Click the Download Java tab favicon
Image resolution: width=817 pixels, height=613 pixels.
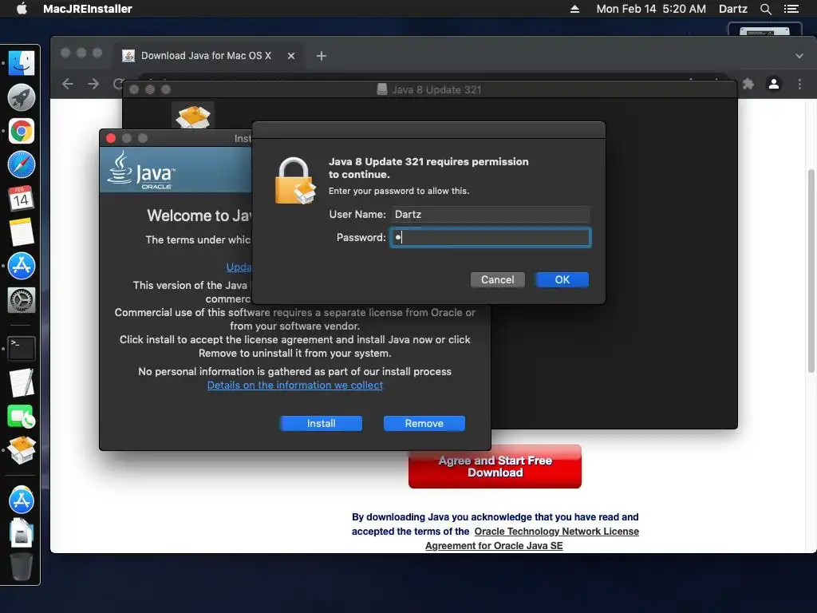[x=128, y=56]
